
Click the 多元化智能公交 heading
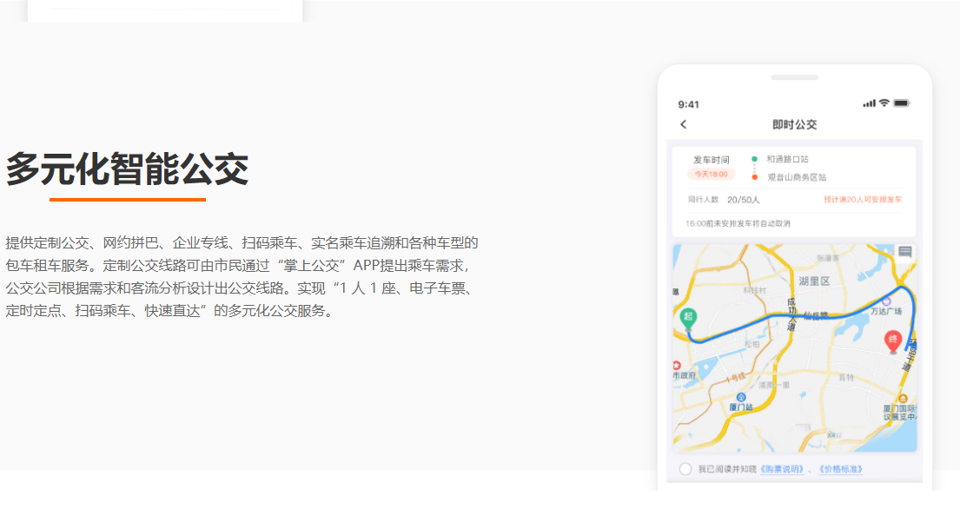pyautogui.click(x=128, y=169)
